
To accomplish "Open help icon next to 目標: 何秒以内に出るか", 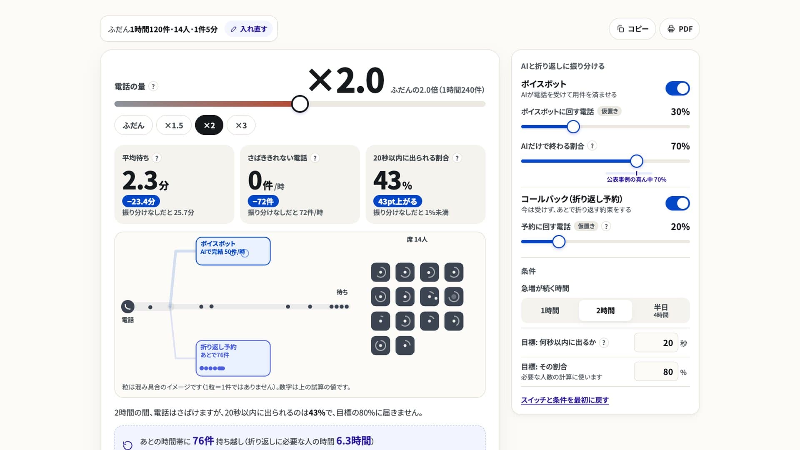I will pyautogui.click(x=604, y=342).
